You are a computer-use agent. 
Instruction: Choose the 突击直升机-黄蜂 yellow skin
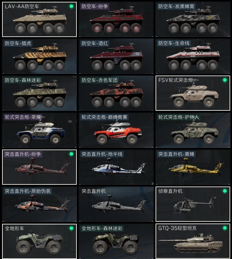[x=193, y=167]
